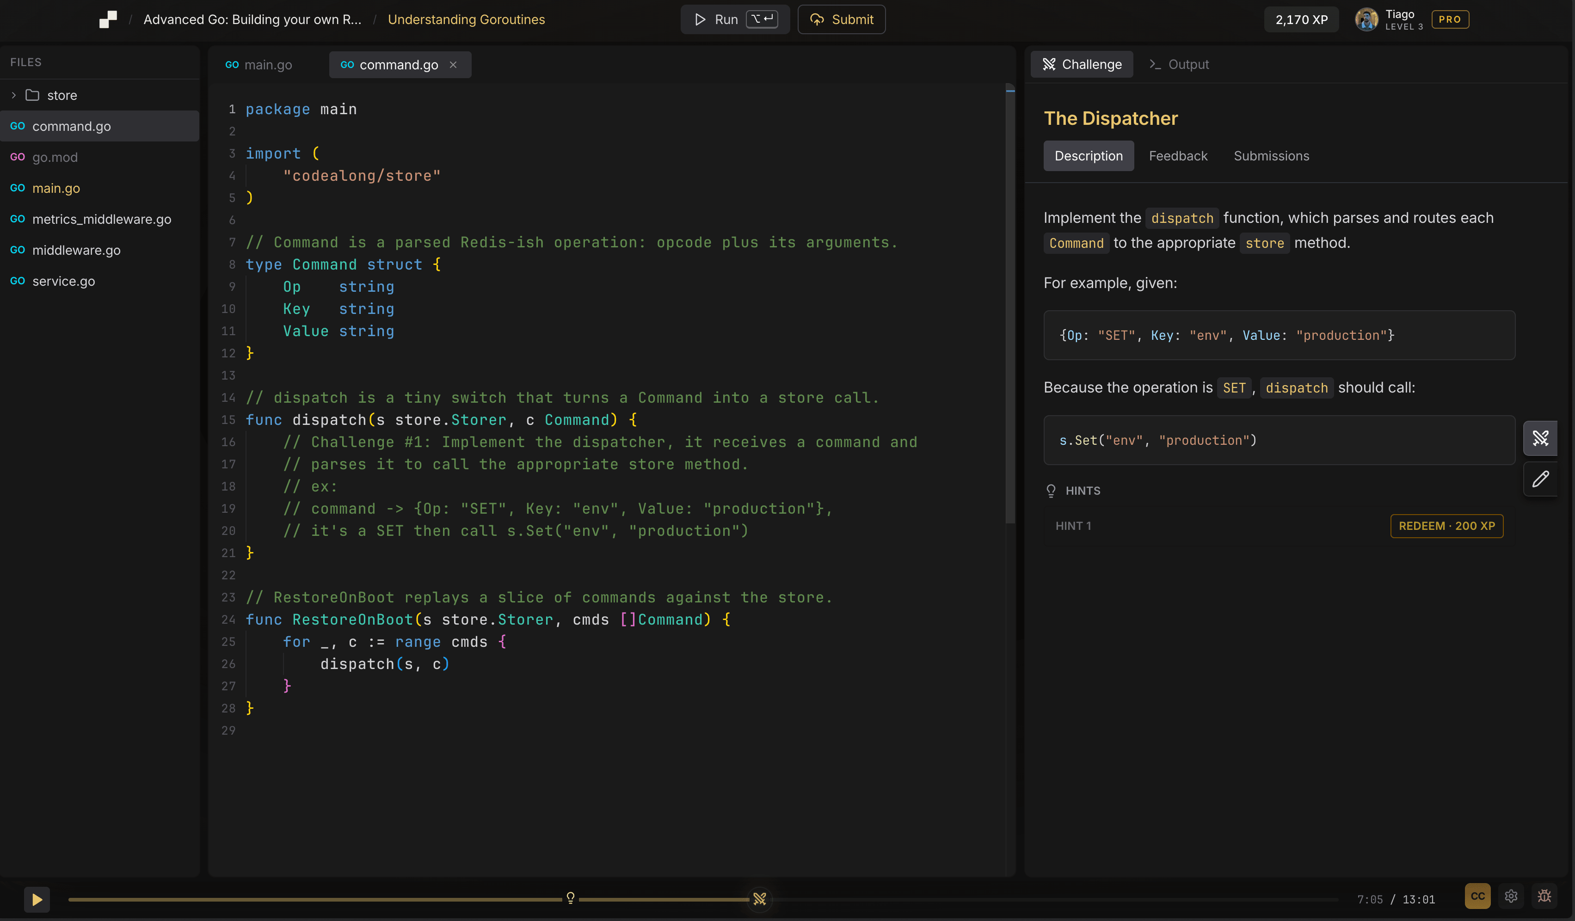Click the site logo icon in header
Image resolution: width=1575 pixels, height=921 pixels.
(108, 19)
